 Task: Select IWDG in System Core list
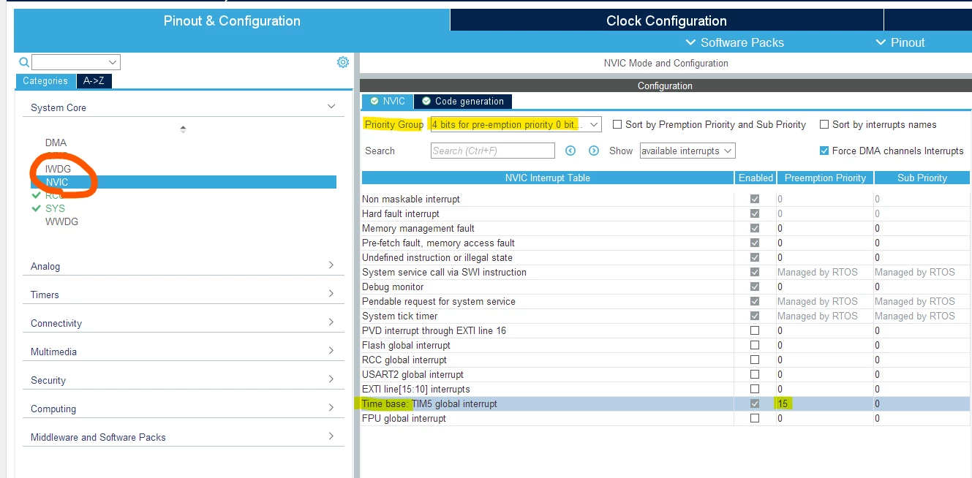[58, 169]
